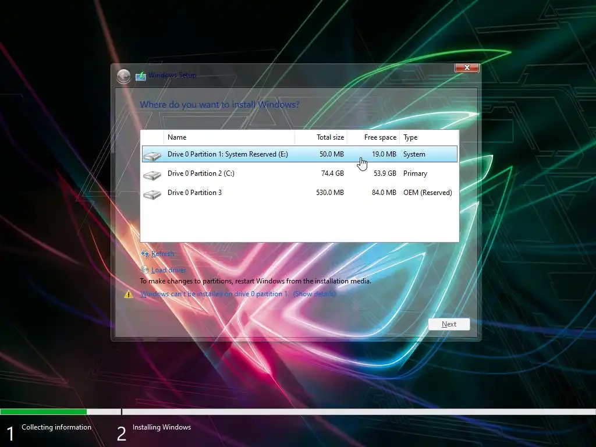
Task: Close the Windows Setup dialog
Action: 467,68
